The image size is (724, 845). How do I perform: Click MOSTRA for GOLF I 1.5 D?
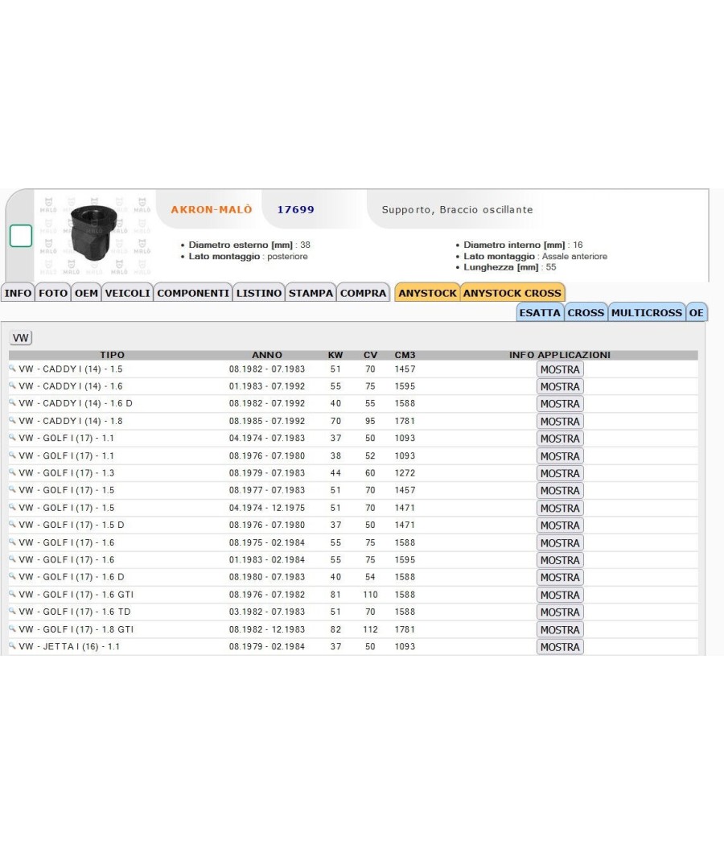[x=560, y=526]
